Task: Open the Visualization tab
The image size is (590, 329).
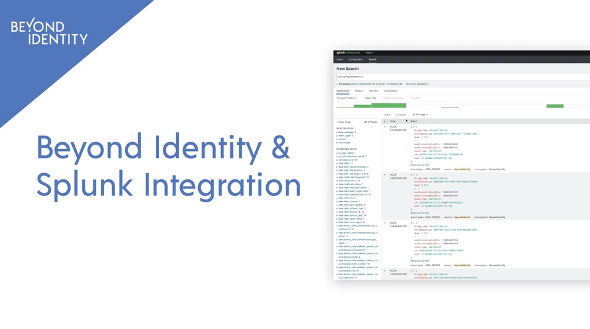Action: 391,91
